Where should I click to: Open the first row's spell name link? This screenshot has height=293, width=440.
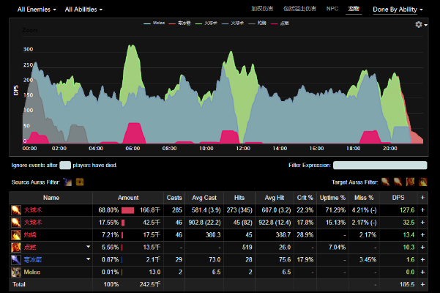(x=34, y=209)
